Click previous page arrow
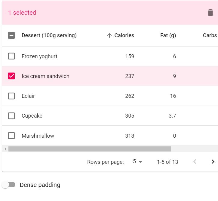Screen dimensions: 218x201 (195, 162)
